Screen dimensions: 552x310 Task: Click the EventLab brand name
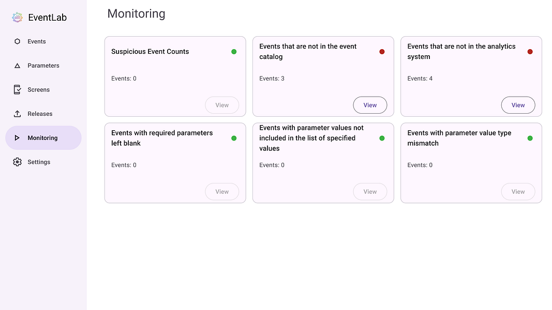pos(48,18)
